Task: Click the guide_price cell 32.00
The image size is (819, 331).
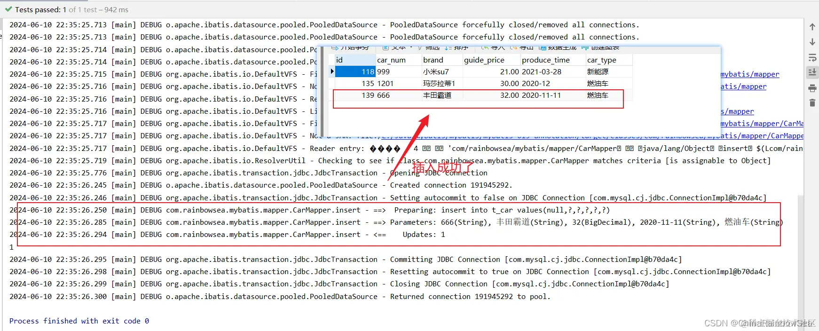Action: (x=492, y=95)
